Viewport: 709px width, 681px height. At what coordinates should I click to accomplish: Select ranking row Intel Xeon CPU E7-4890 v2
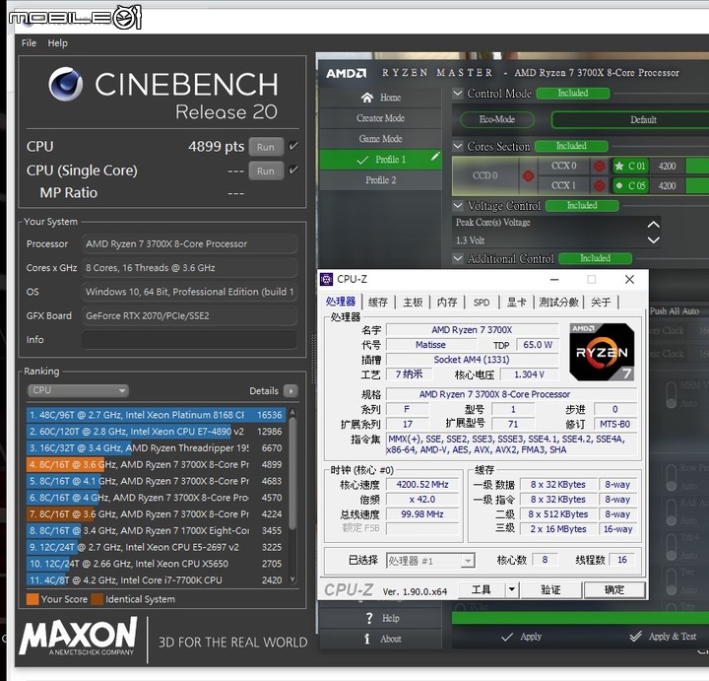[x=156, y=432]
